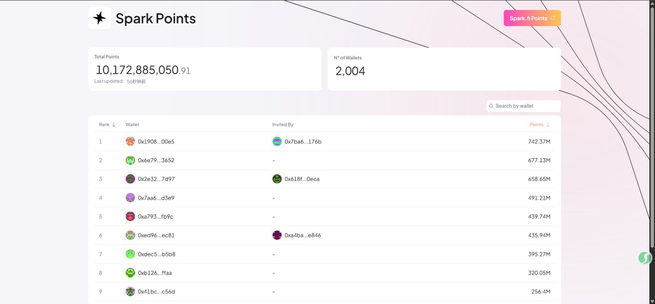Click avatar of wallet 0x6e79...3652
Screen dimensions: 655x304
coord(130,160)
